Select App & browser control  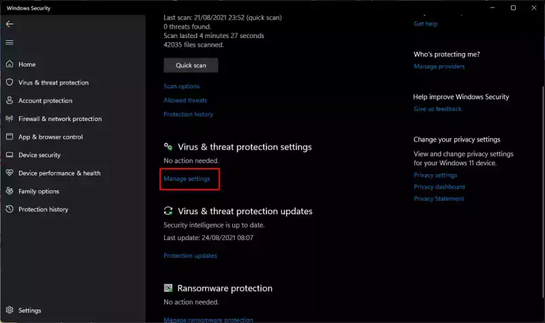(50, 137)
